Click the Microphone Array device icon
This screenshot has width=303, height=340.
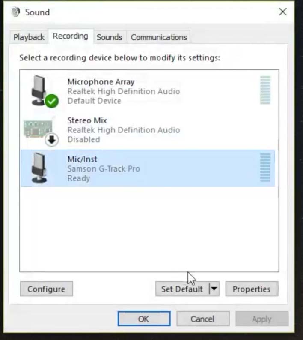[39, 90]
